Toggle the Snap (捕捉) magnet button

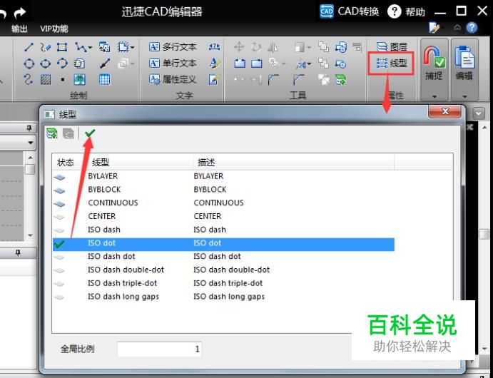[x=434, y=63]
